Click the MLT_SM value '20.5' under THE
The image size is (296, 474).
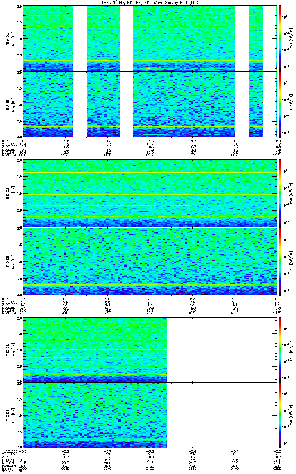(x=23, y=463)
